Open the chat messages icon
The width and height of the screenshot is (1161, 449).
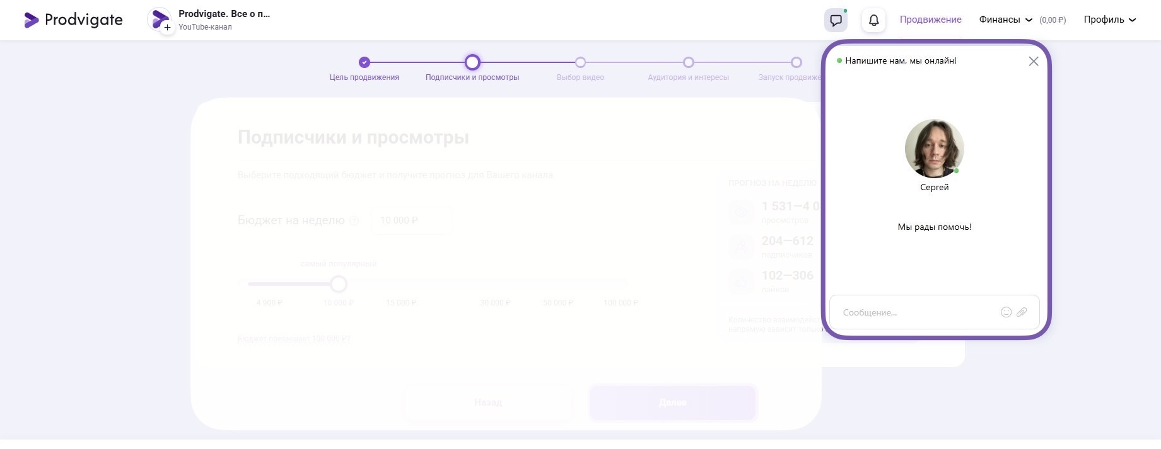(836, 20)
